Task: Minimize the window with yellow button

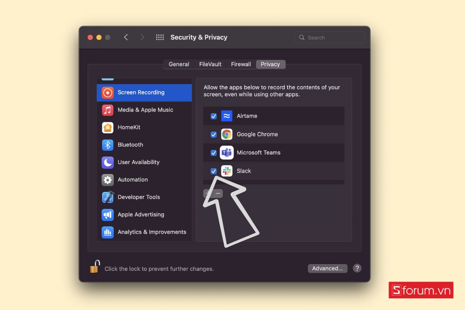Action: [x=99, y=37]
